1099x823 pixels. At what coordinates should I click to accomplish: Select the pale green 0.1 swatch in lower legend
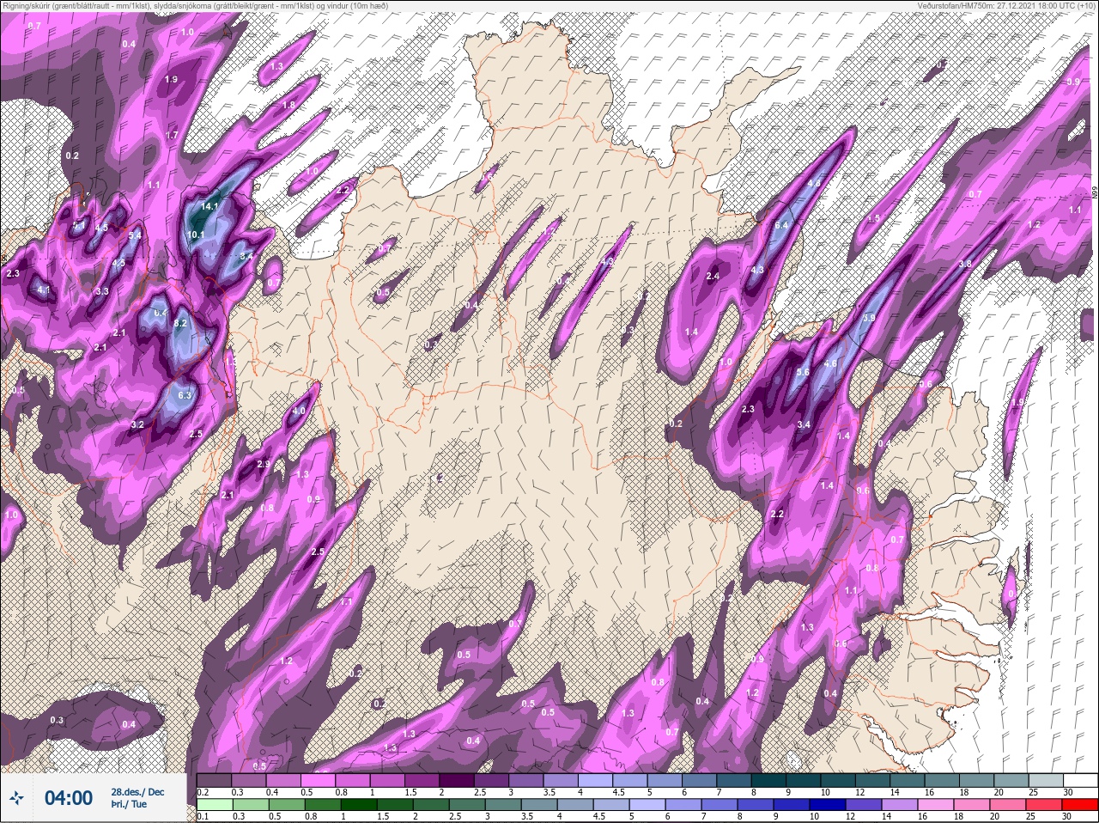pos(214,804)
